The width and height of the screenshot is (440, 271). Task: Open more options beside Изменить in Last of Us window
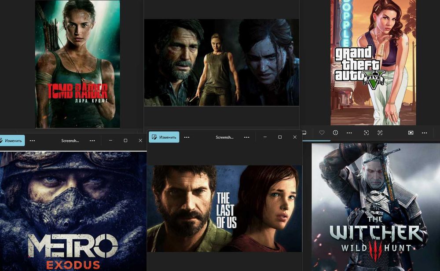[187, 137]
